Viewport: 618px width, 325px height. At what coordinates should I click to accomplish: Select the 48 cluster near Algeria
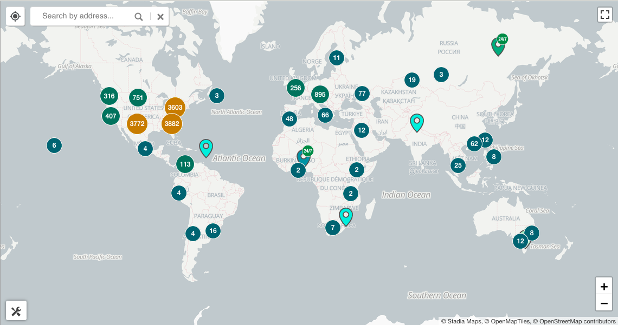pos(289,118)
